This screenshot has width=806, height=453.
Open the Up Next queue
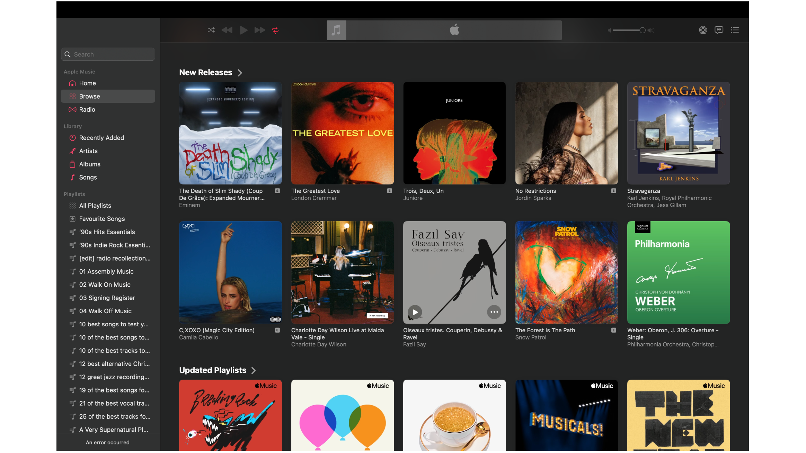pos(735,30)
